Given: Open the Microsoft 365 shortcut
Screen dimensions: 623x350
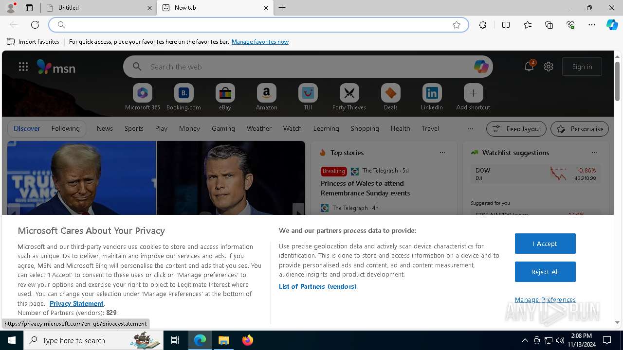Looking at the screenshot, I should click(143, 97).
